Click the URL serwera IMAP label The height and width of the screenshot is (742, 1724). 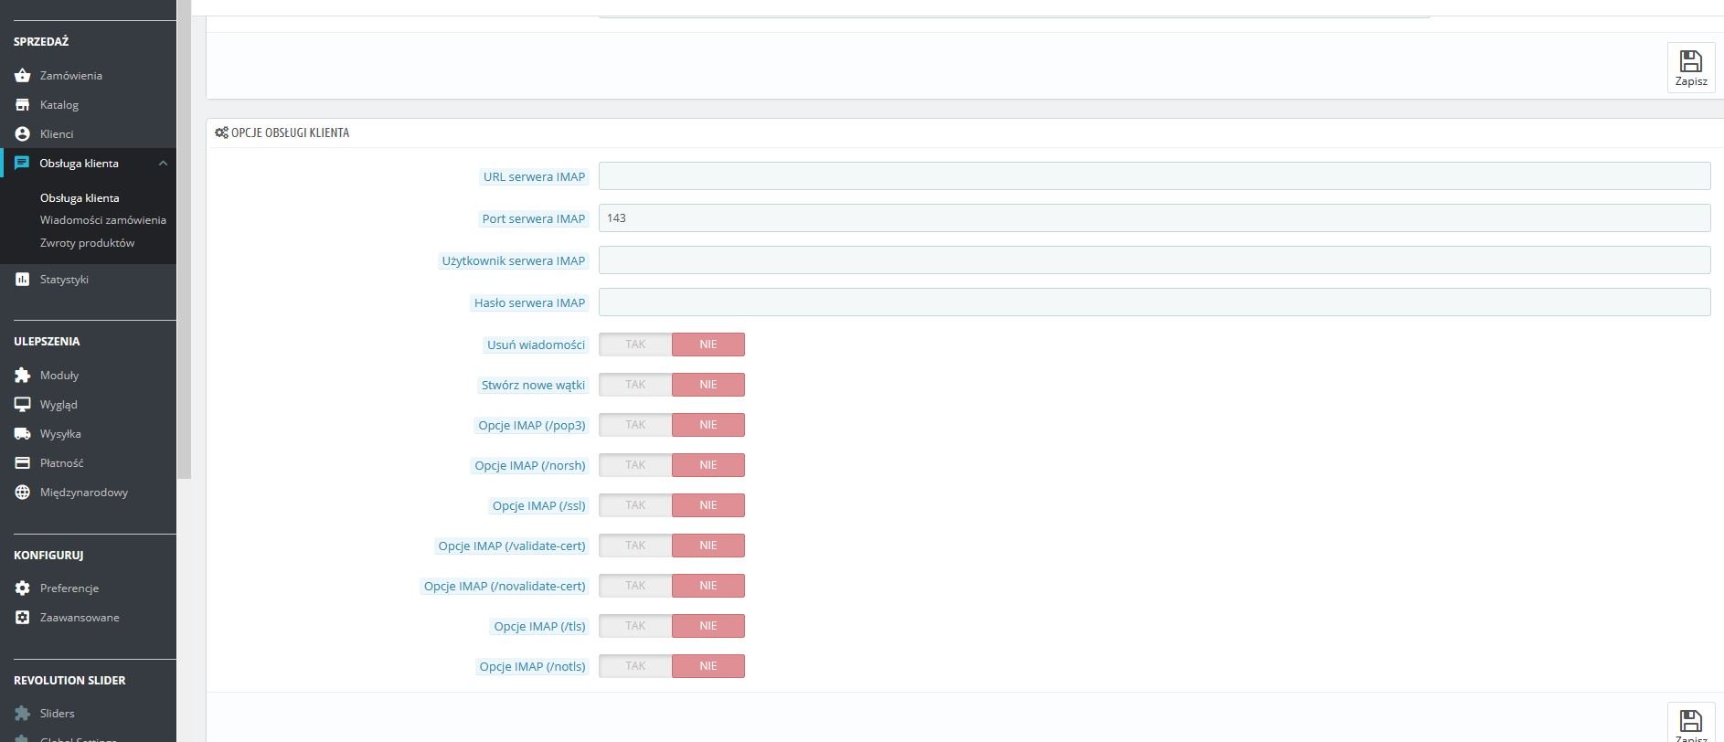point(534,177)
